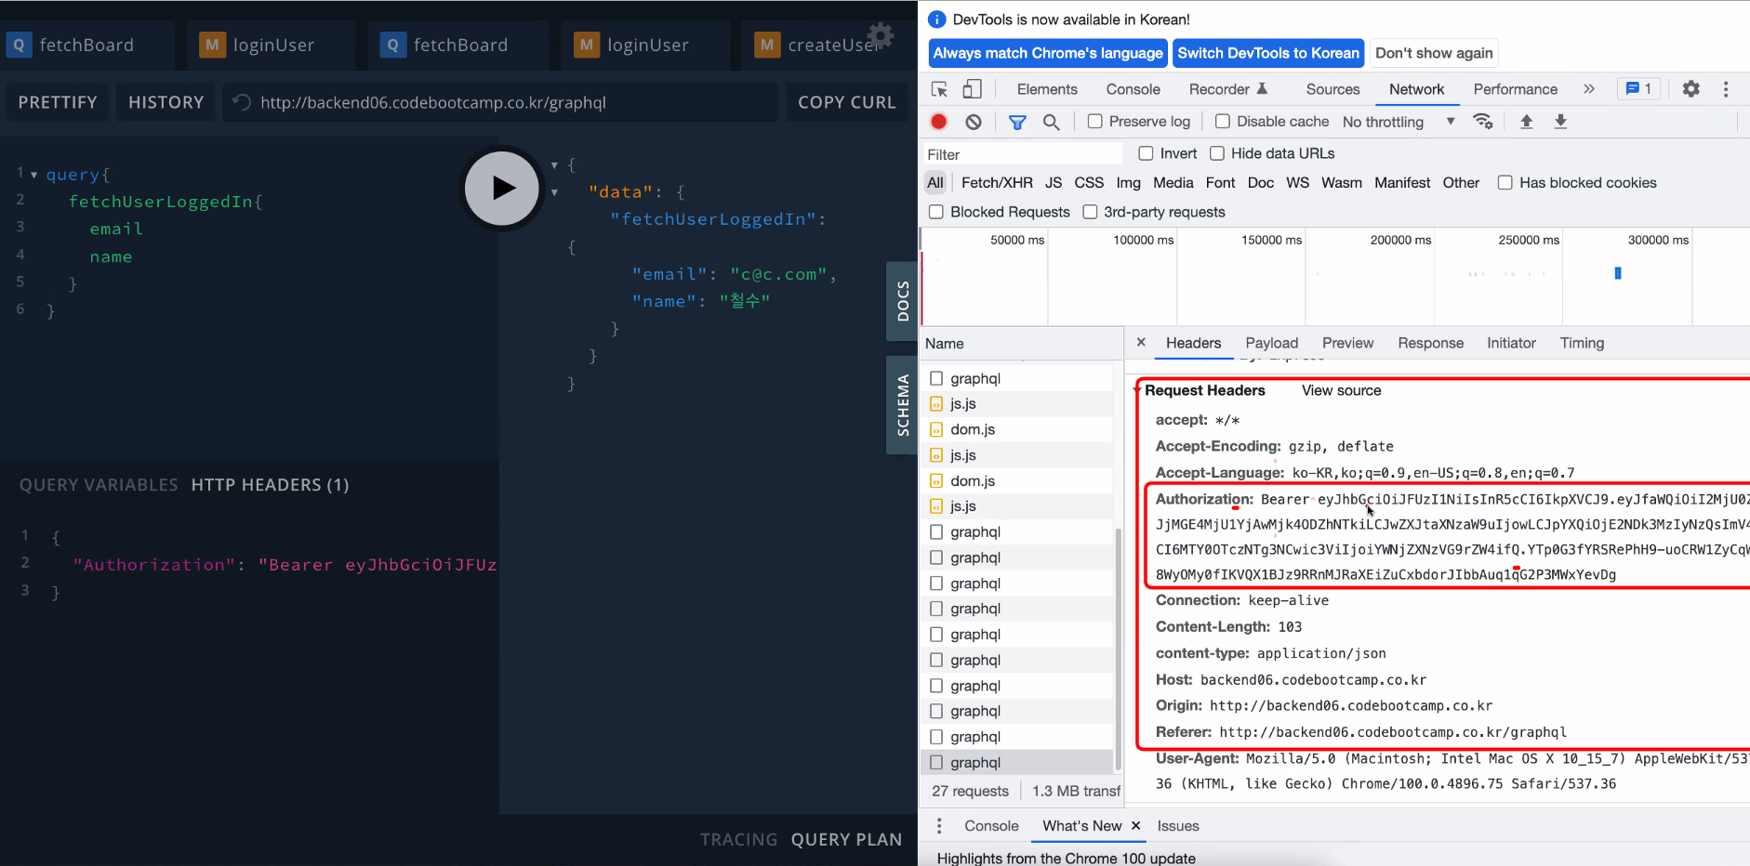The width and height of the screenshot is (1750, 866).
Task: Open the Timing tab
Action: click(x=1582, y=343)
